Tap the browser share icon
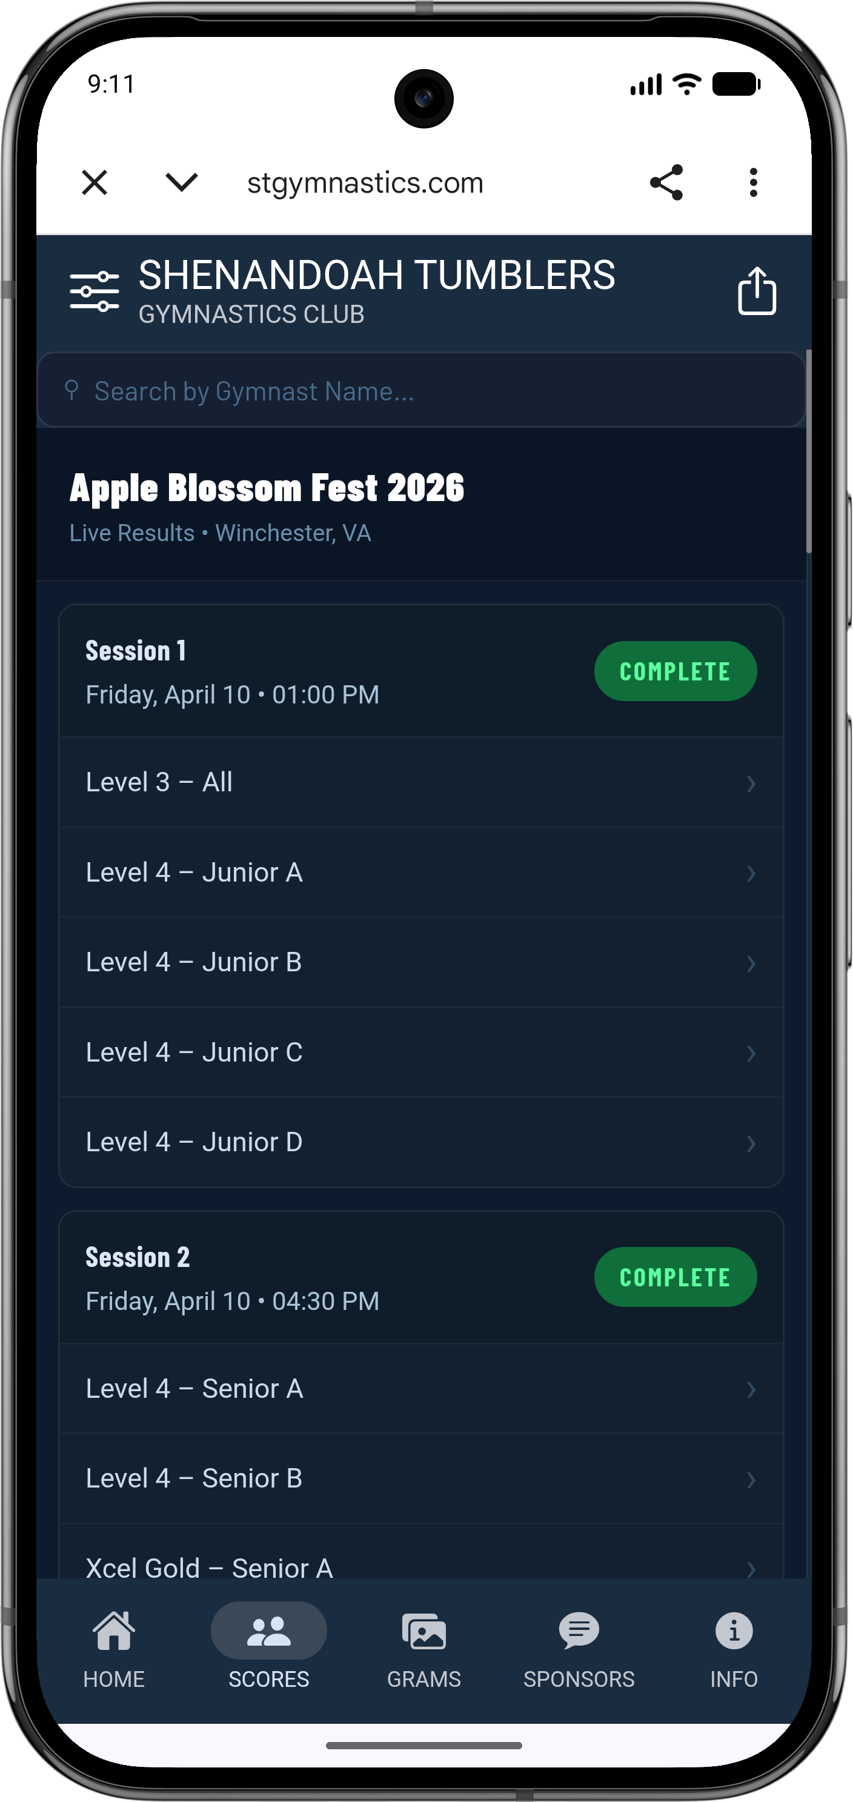The height and width of the screenshot is (1802, 853). click(666, 182)
